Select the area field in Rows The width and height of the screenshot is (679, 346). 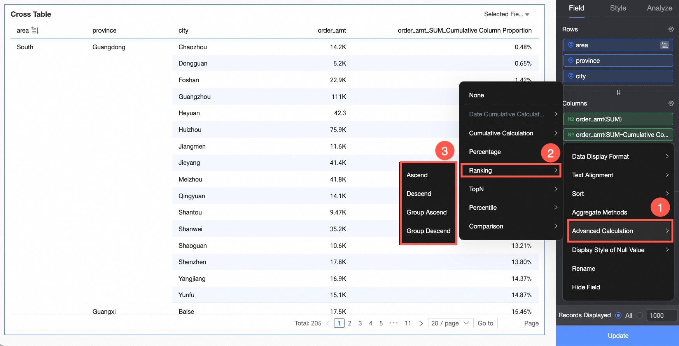[x=618, y=45]
